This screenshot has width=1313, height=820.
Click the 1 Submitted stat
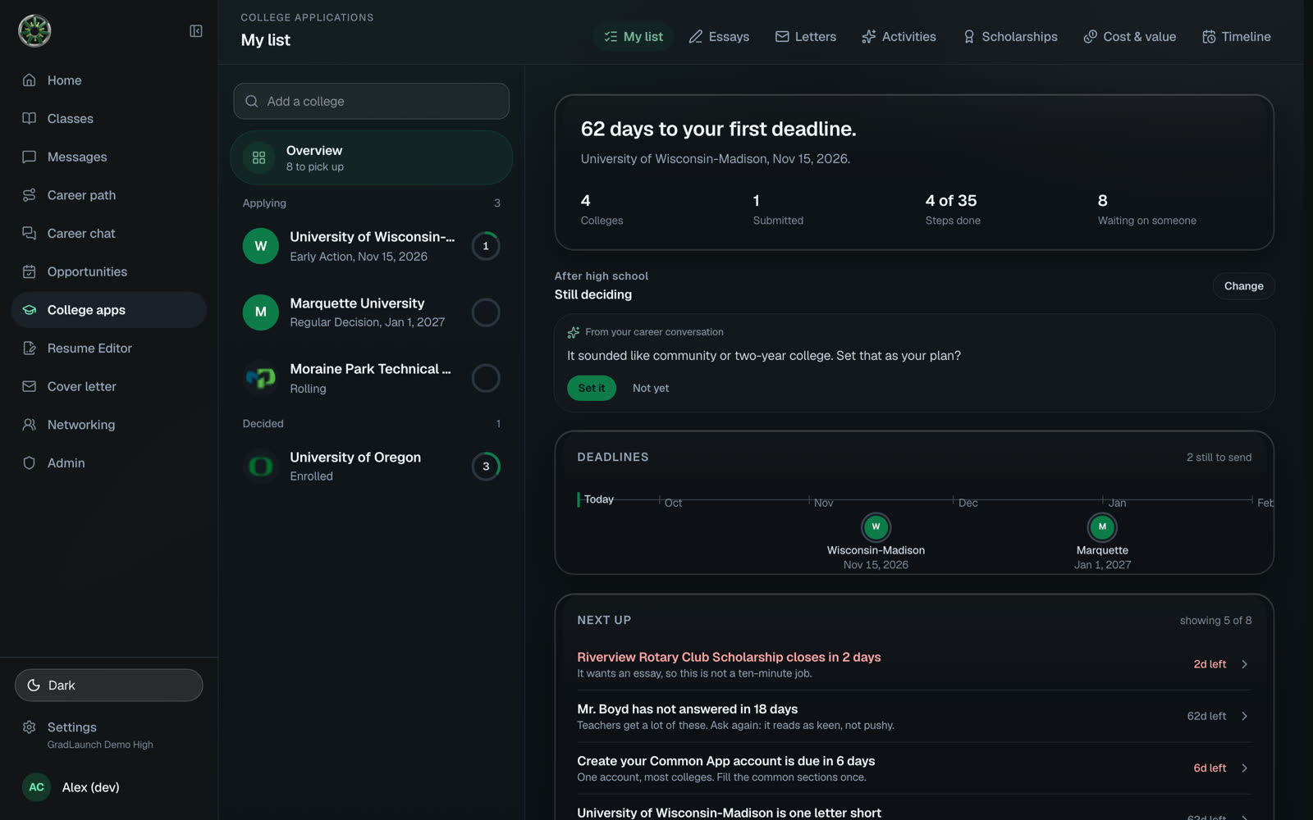[778, 209]
